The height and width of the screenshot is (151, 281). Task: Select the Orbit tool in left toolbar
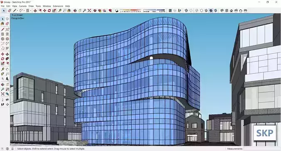click(x=2, y=84)
